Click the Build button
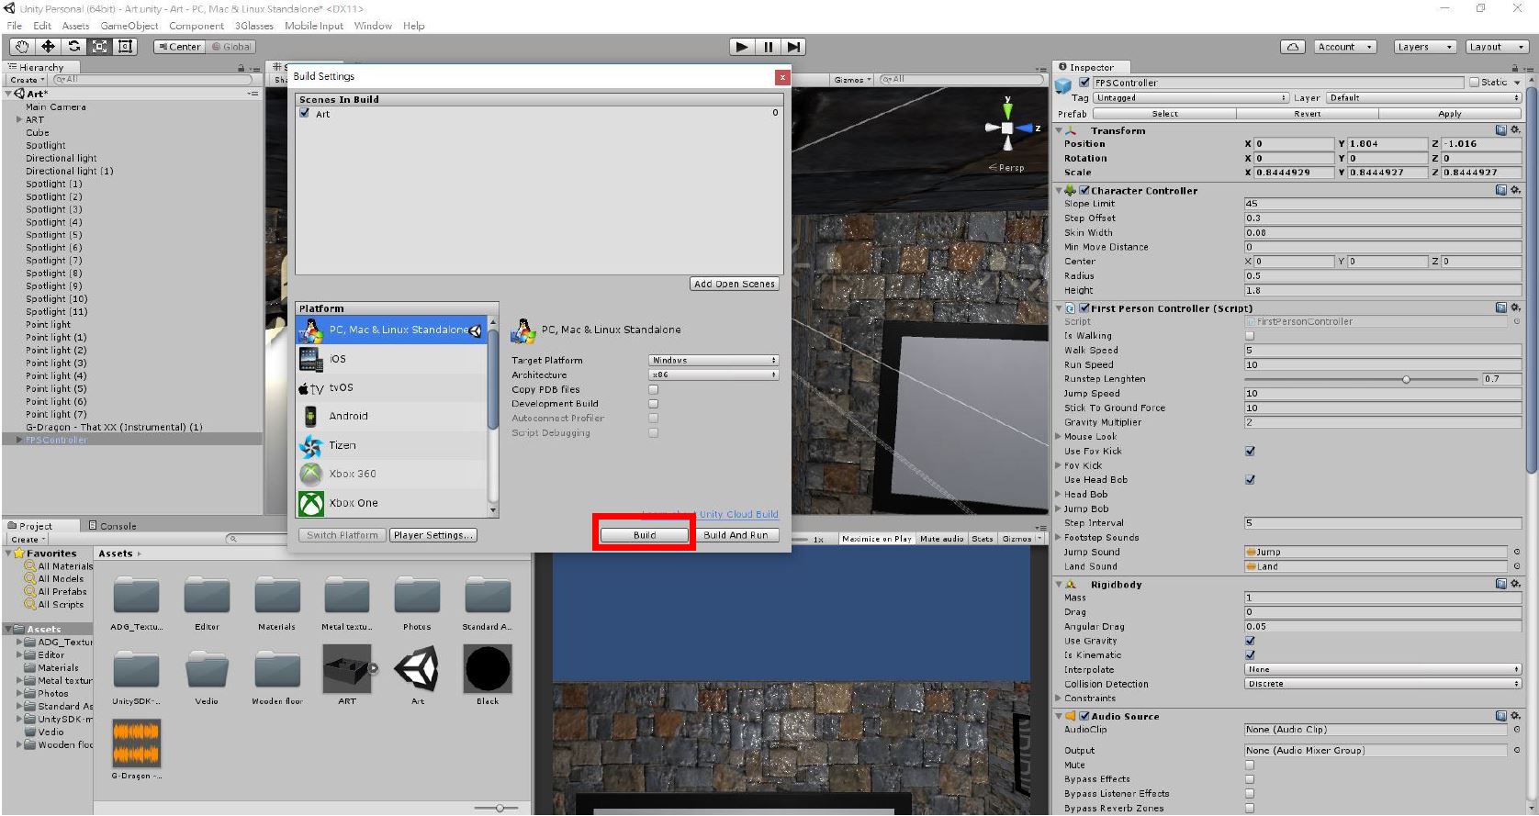This screenshot has height=816, width=1539. click(x=645, y=535)
